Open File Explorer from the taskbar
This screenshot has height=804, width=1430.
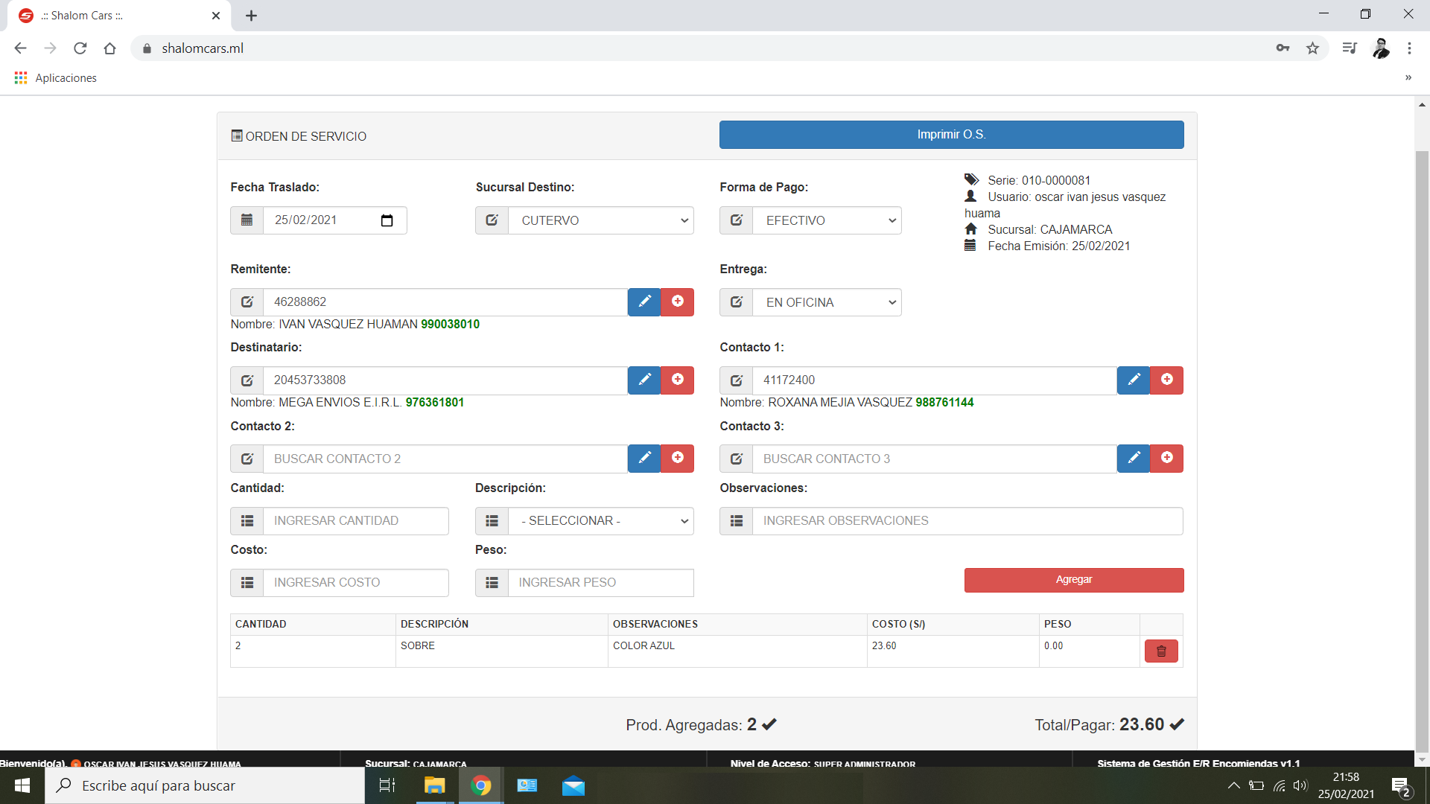pyautogui.click(x=434, y=785)
